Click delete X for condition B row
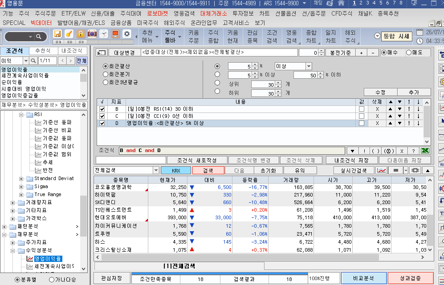 coord(377,109)
